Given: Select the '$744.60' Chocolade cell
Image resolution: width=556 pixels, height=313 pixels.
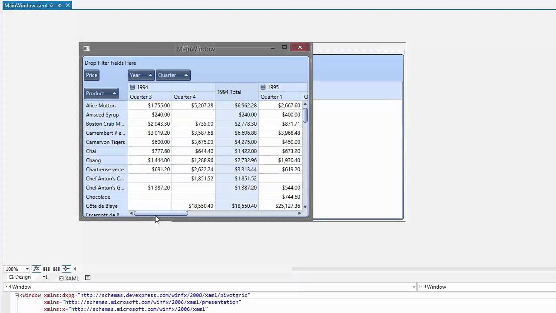Looking at the screenshot, I should 280,197.
